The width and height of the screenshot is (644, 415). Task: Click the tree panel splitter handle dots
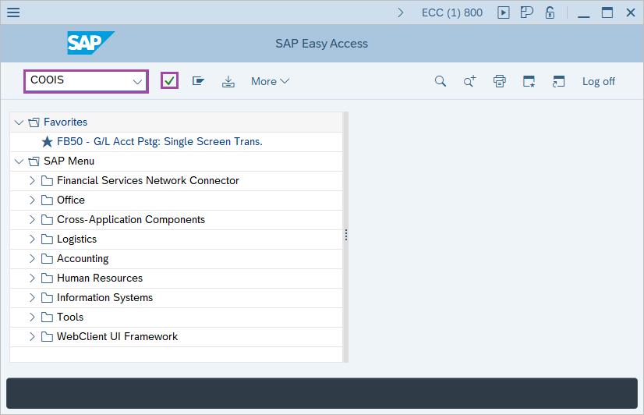[x=346, y=235]
